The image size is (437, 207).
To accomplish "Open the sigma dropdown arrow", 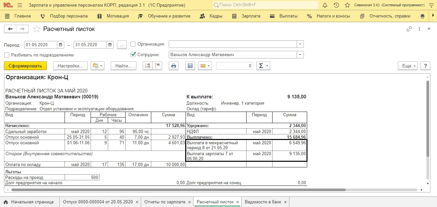I will (x=267, y=66).
